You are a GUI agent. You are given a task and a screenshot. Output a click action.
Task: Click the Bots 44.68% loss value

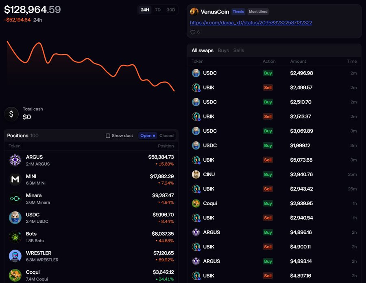click(165, 241)
